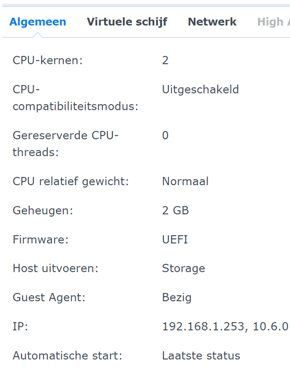The image size is (290, 374).
Task: Click the Bezig Guest Agent status
Action: (177, 297)
